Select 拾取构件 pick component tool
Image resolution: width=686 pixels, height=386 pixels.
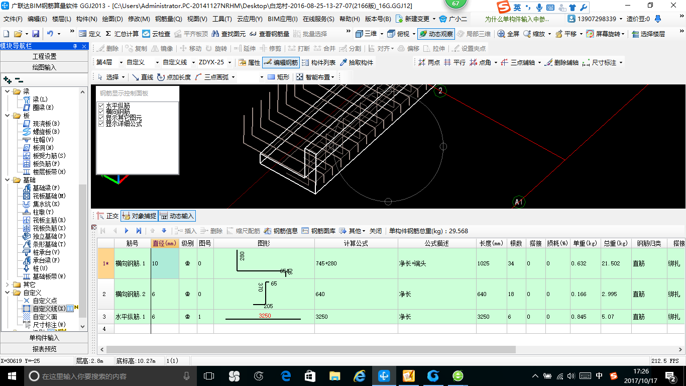[x=357, y=62]
